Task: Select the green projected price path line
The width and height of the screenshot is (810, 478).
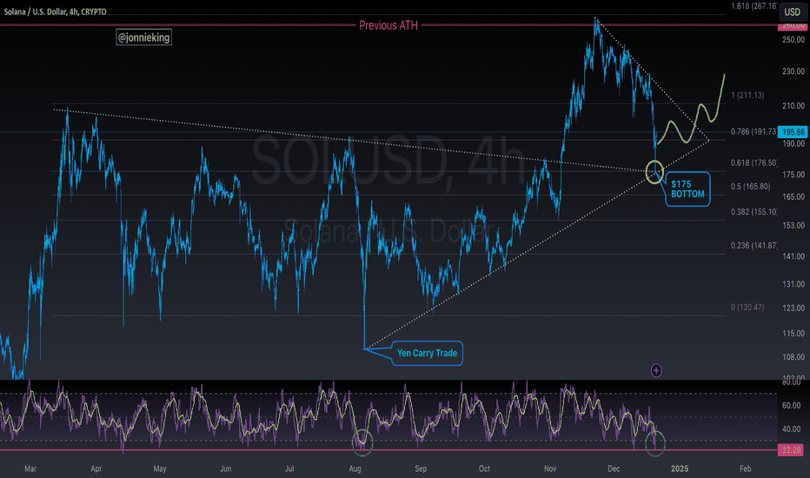Action: pos(691,109)
